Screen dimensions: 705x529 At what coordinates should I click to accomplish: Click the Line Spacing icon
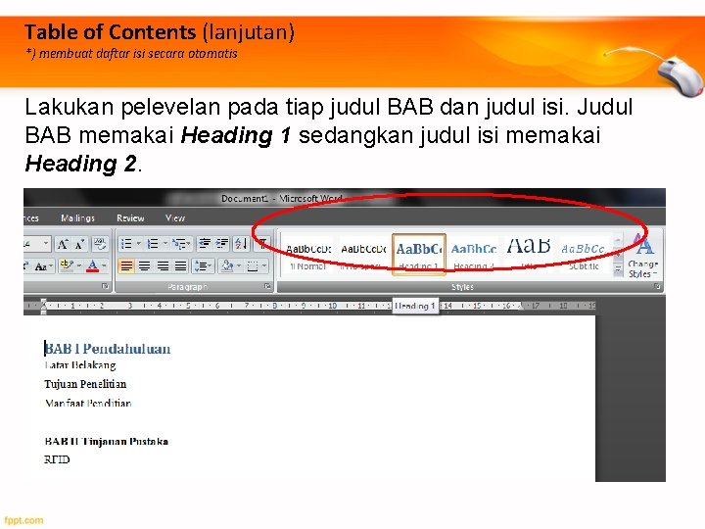point(202,266)
